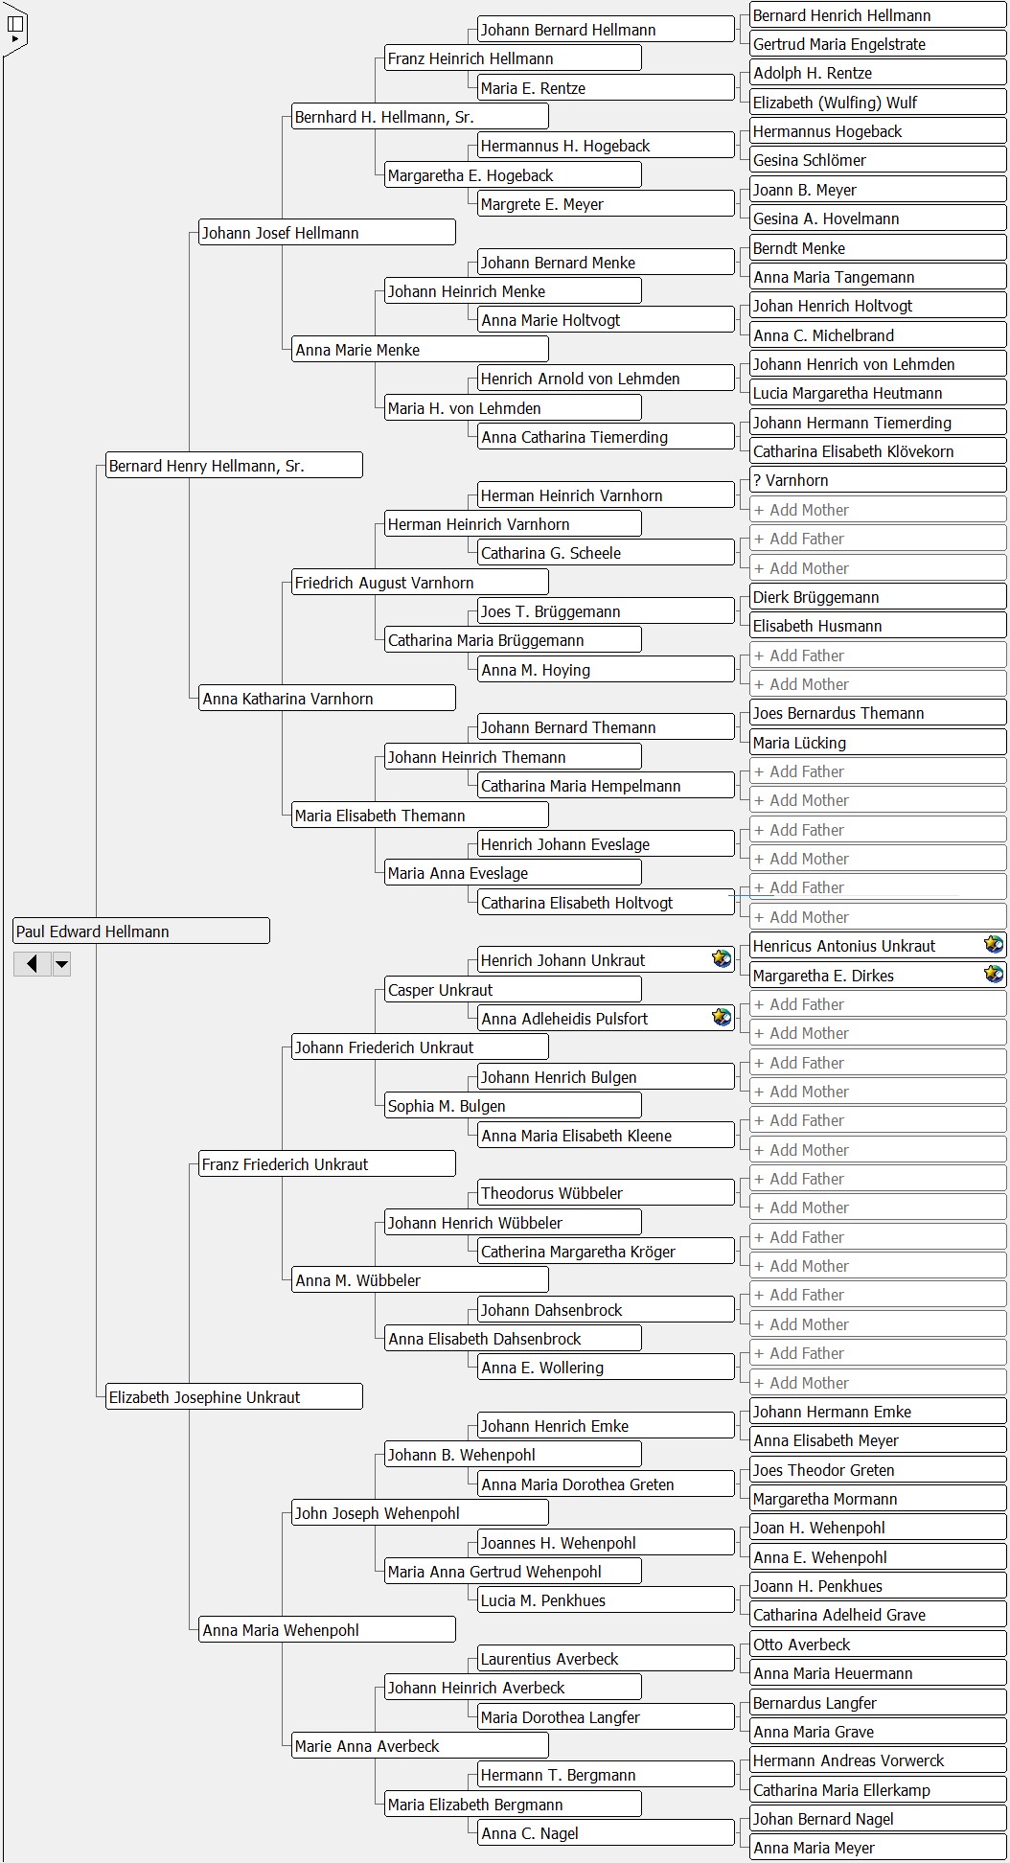
Task: Select Anna Catharina Tiemerding
Action: coord(606,436)
